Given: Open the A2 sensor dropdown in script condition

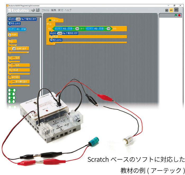Looking at the screenshot, I should point(96,29).
